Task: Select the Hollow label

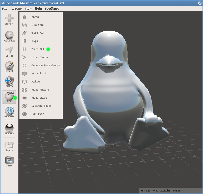Action: (36, 81)
